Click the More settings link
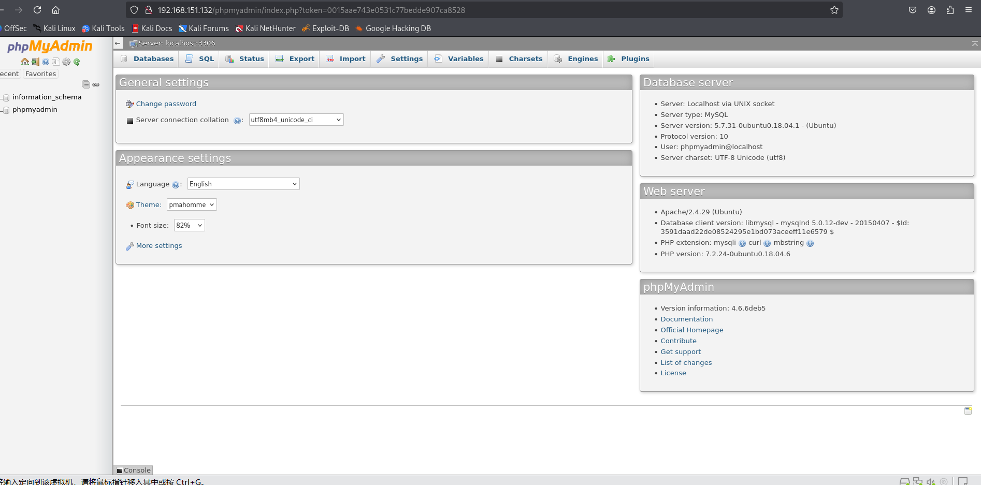This screenshot has height=485, width=981. point(159,246)
